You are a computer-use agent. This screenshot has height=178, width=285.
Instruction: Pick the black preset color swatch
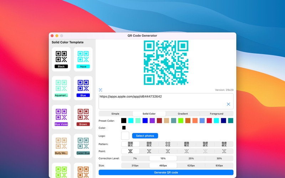tap(124, 121)
